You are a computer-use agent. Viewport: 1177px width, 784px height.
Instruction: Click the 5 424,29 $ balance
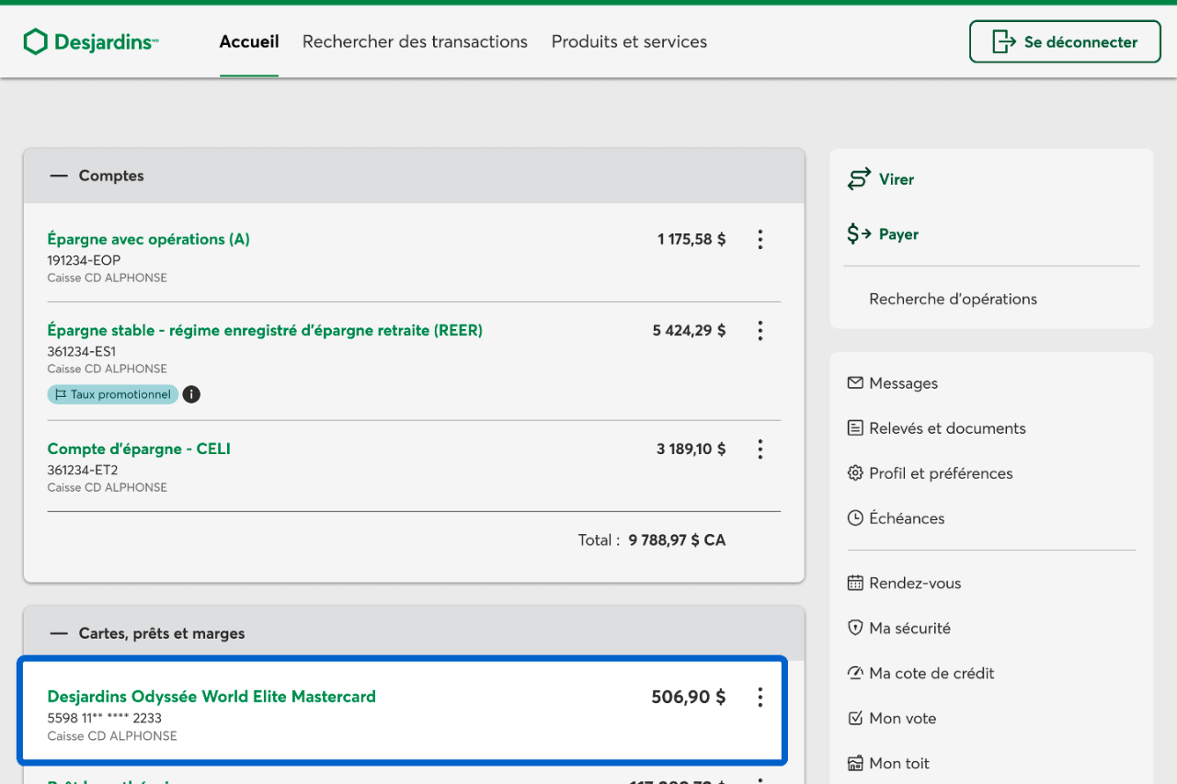[690, 330]
